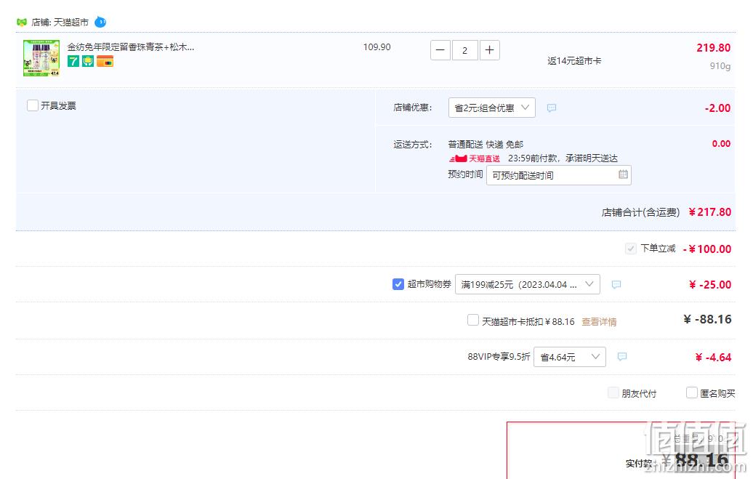Image resolution: width=753 pixels, height=479 pixels.
Task: Click the 普通配送 快递 免邮 shipping text
Action: [x=486, y=144]
